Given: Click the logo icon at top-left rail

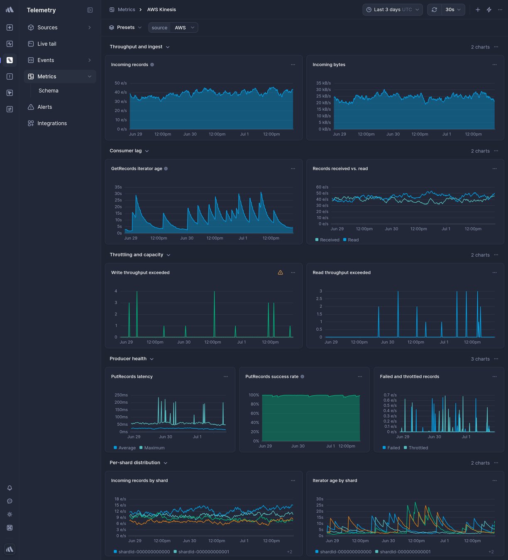Looking at the screenshot, I should pyautogui.click(x=10, y=10).
